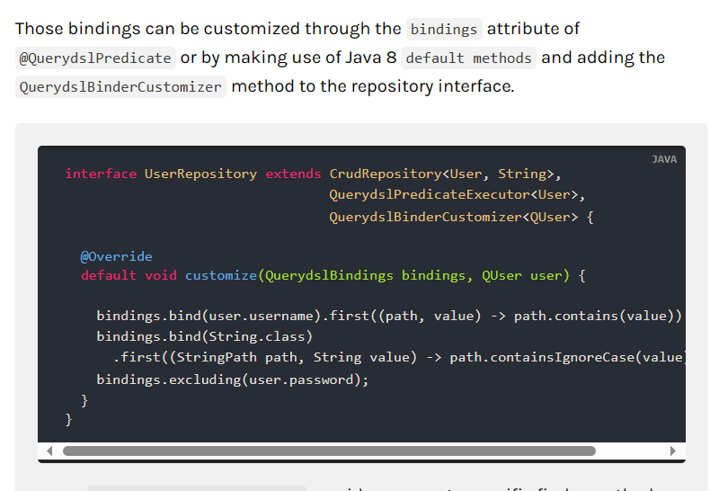The width and height of the screenshot is (710, 491).
Task: Click the 'customize' method name
Action: click(221, 275)
